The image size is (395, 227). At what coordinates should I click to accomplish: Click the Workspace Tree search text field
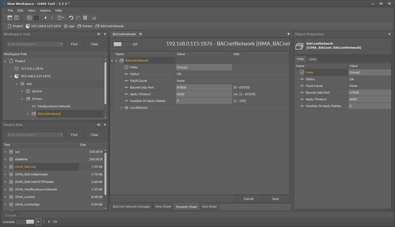(33, 44)
